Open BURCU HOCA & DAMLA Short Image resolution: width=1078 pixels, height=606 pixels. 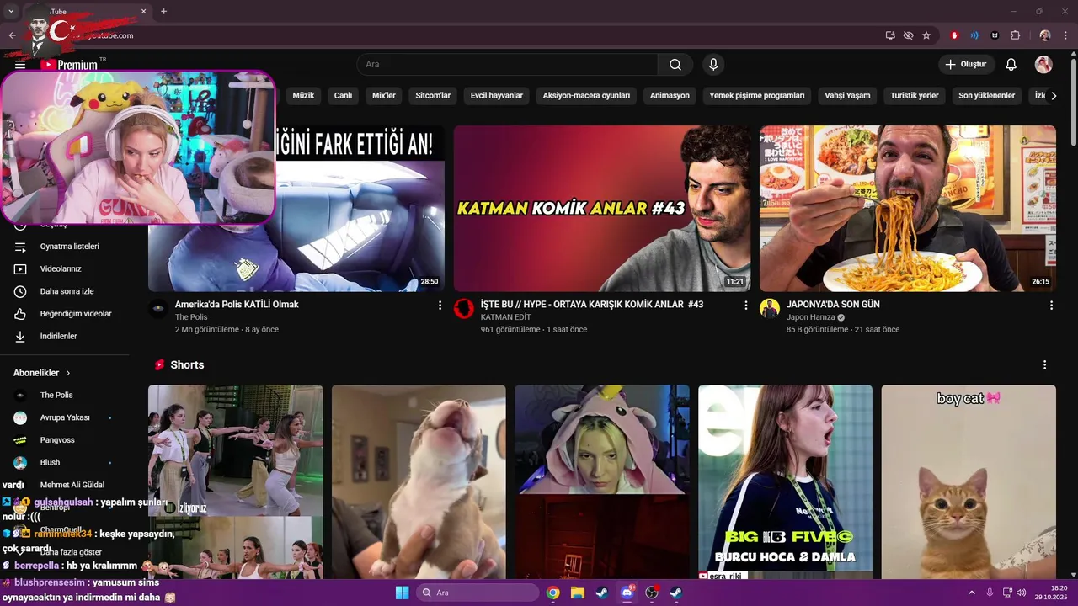(785, 482)
